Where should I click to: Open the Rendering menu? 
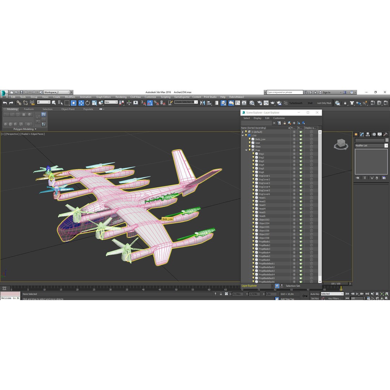point(121,97)
